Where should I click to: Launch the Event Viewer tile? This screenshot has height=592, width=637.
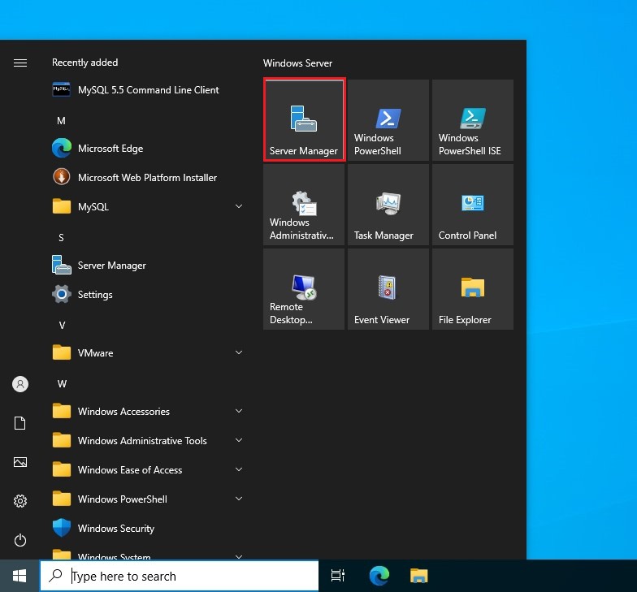click(x=388, y=289)
